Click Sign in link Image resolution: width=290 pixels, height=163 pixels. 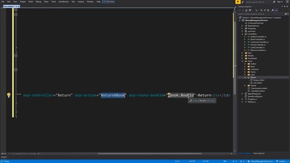click(x=280, y=2)
